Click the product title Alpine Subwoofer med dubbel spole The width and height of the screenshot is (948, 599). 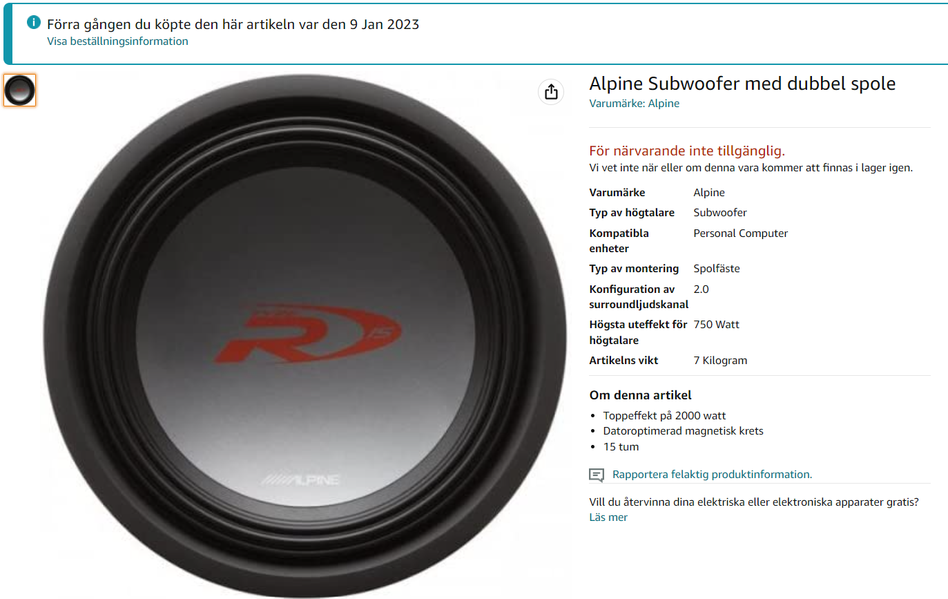coord(742,84)
